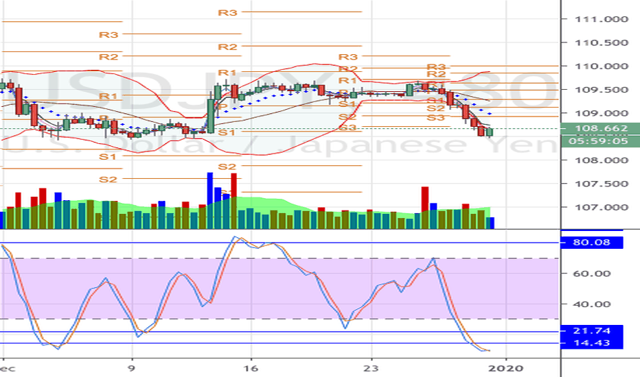Viewport: 640px width, 377px height.
Task: Click the 111.000 price axis label
Action: pos(602,19)
